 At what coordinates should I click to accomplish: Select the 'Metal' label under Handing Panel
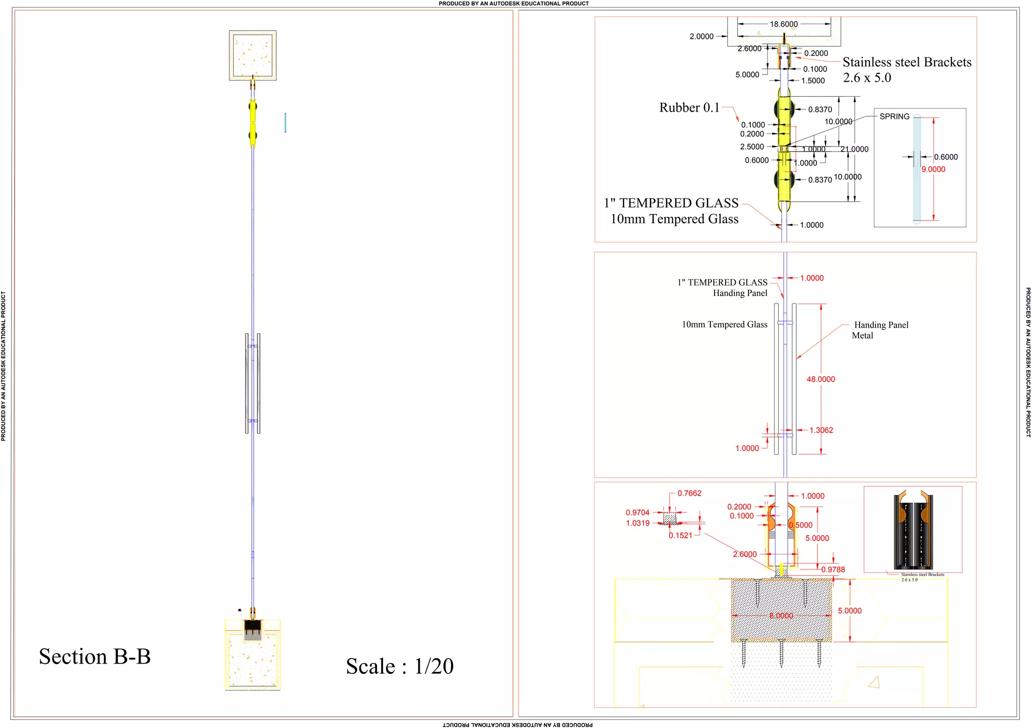(x=862, y=335)
